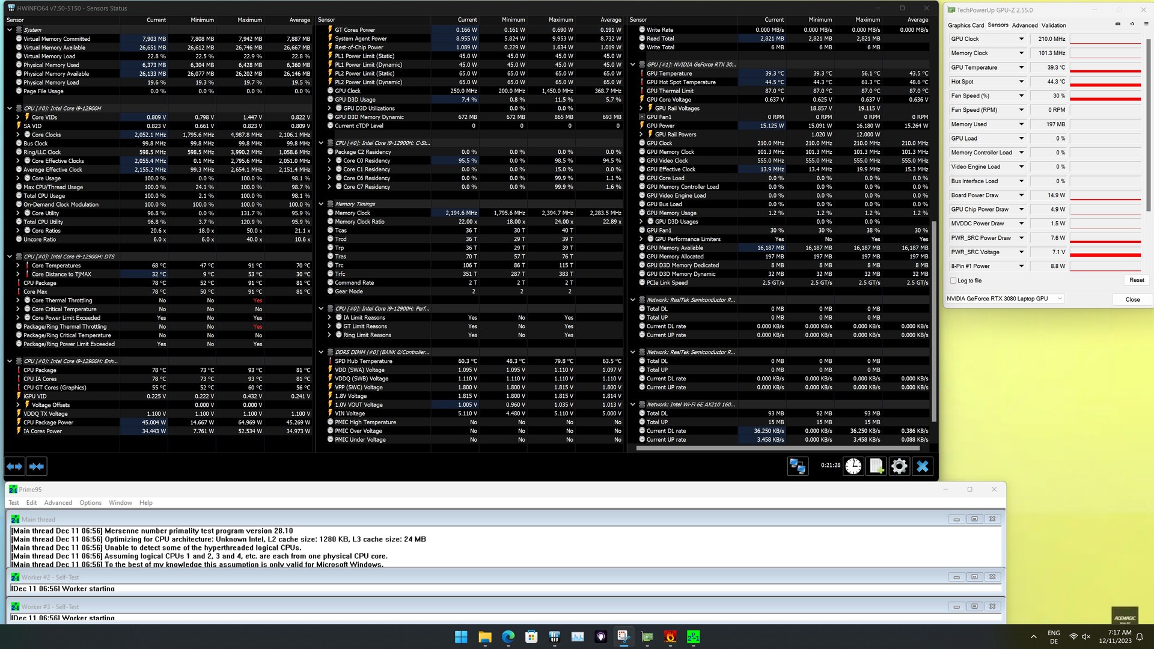
Task: Click GPU-Z Reset button
Action: [1137, 280]
